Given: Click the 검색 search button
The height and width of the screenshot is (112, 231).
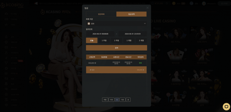Looking at the screenshot, I should tap(116, 48).
